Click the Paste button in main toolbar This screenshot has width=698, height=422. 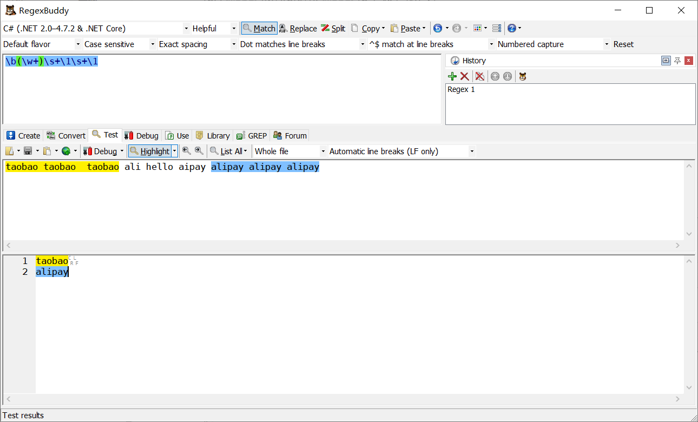tap(405, 28)
